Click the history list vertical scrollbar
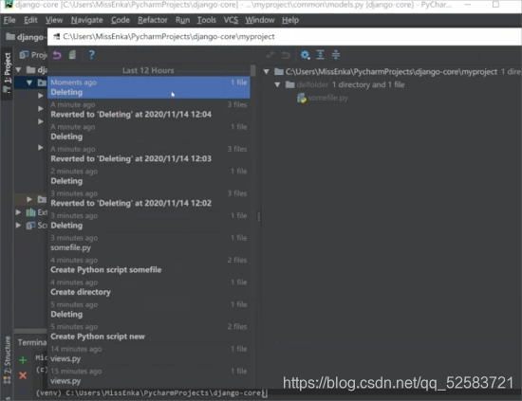This screenshot has width=522, height=401. 253,71
